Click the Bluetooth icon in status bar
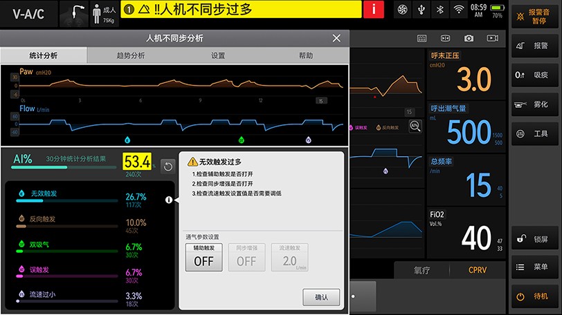Image resolution: width=562 pixels, height=315 pixels. point(439,10)
